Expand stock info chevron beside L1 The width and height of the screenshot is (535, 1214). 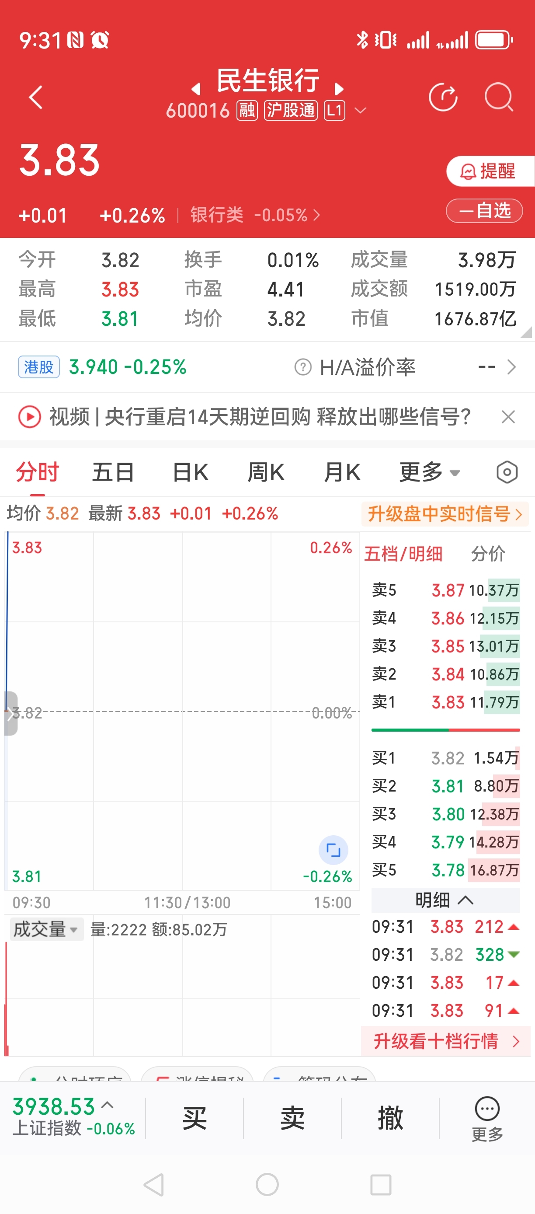coord(360,111)
